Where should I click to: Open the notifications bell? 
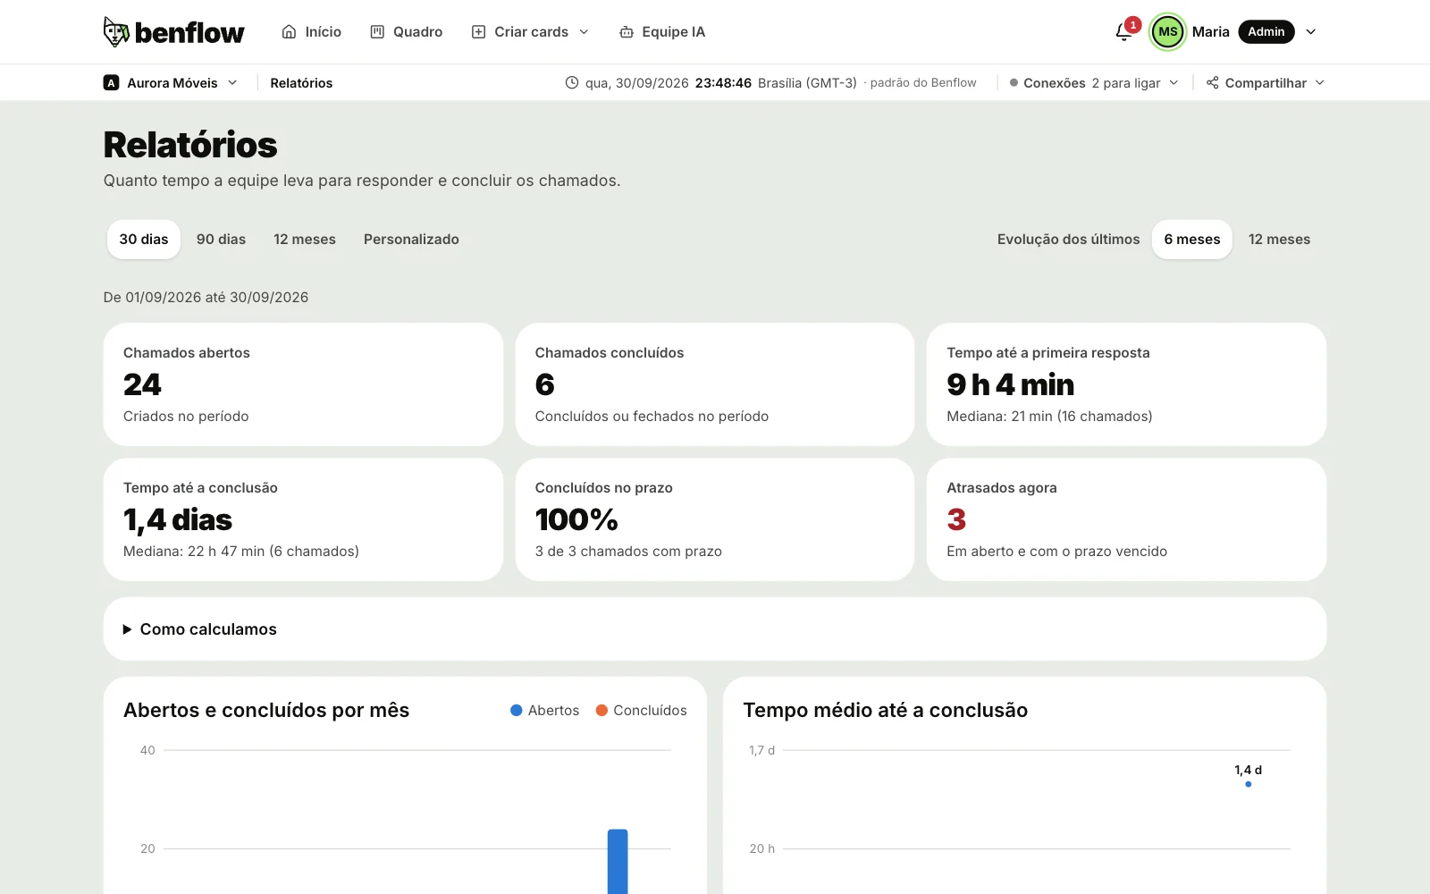[1124, 32]
